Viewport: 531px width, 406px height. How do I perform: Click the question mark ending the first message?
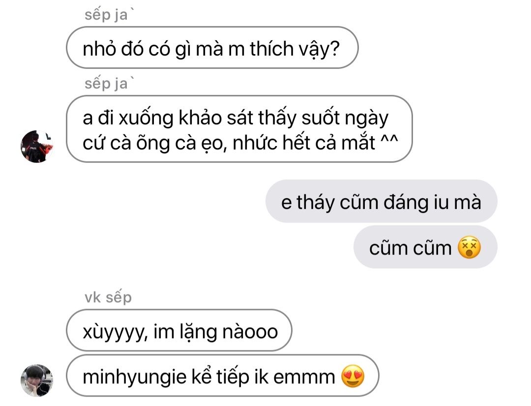coord(334,49)
